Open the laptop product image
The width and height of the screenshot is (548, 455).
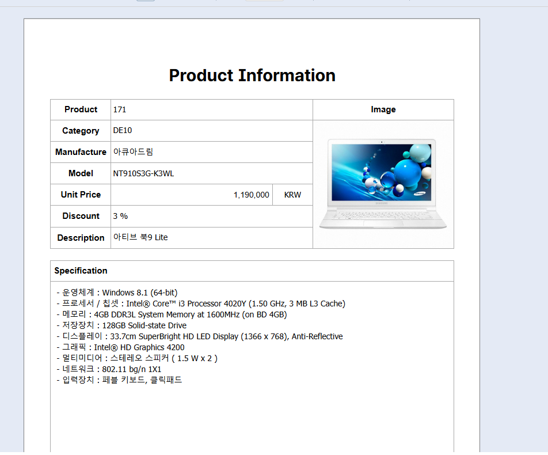click(383, 184)
